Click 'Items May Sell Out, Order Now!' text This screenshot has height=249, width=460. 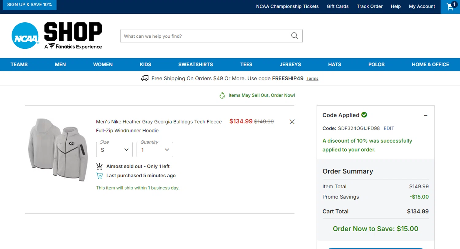(x=262, y=95)
